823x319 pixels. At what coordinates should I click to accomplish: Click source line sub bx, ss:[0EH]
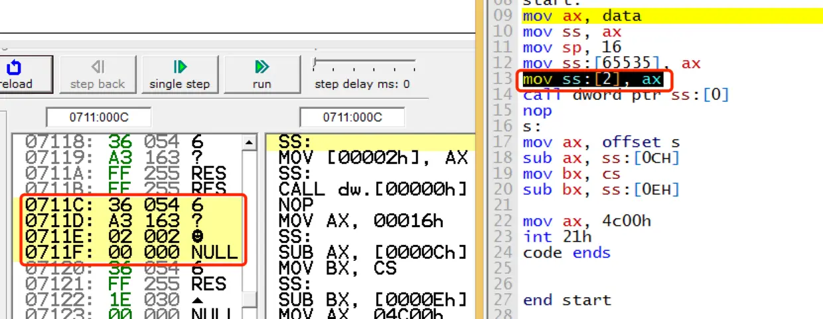pyautogui.click(x=601, y=190)
